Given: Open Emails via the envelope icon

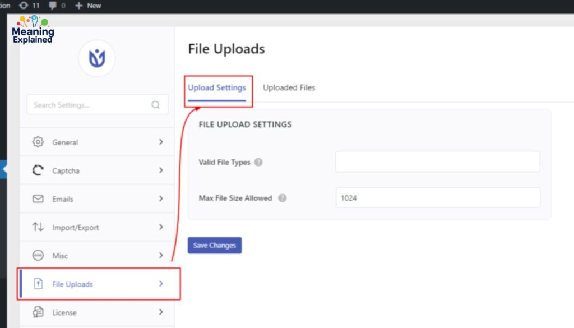Looking at the screenshot, I should (x=38, y=198).
